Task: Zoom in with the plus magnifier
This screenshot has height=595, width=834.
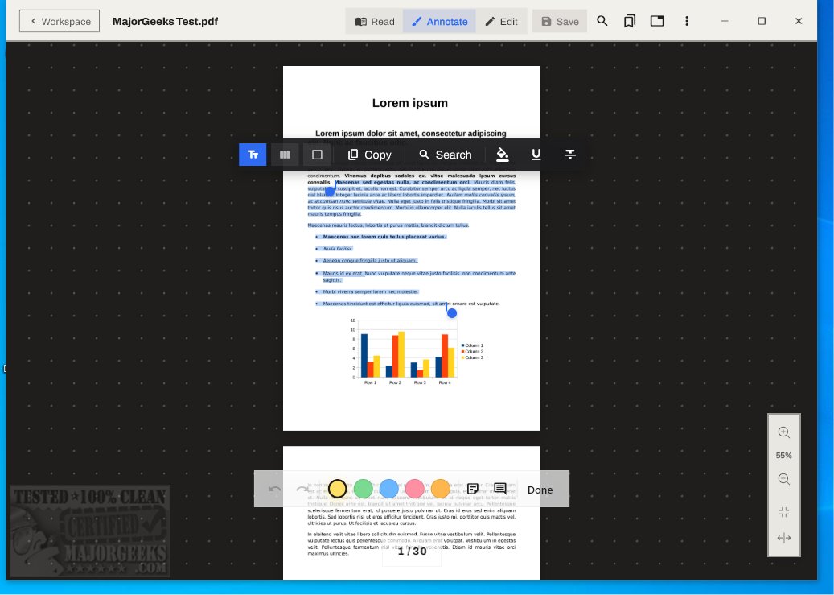Action: point(783,432)
